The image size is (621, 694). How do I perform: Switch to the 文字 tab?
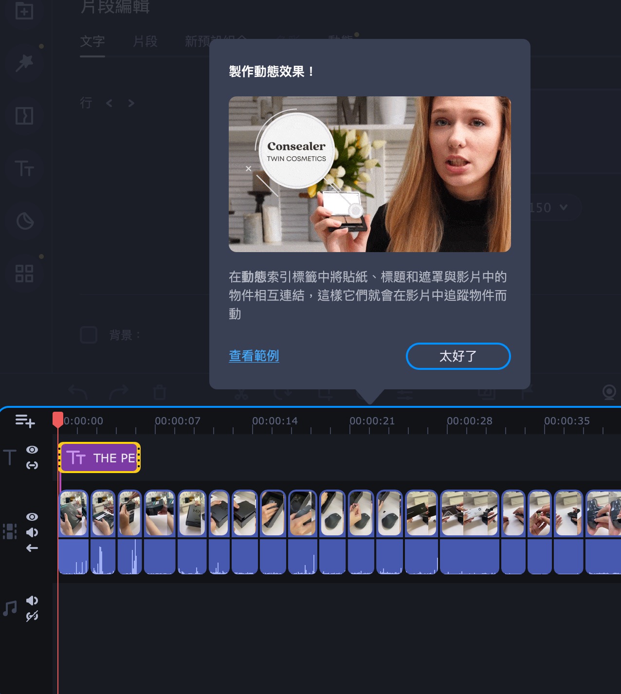click(92, 41)
